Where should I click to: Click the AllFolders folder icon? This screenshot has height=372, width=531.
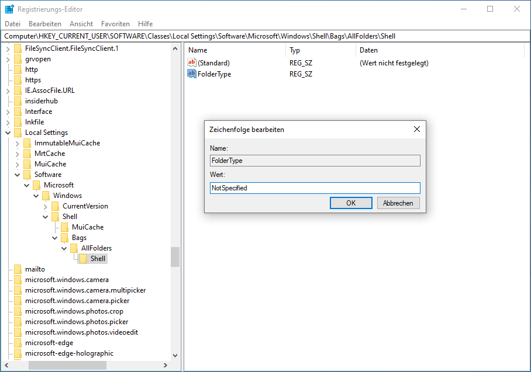(74, 248)
